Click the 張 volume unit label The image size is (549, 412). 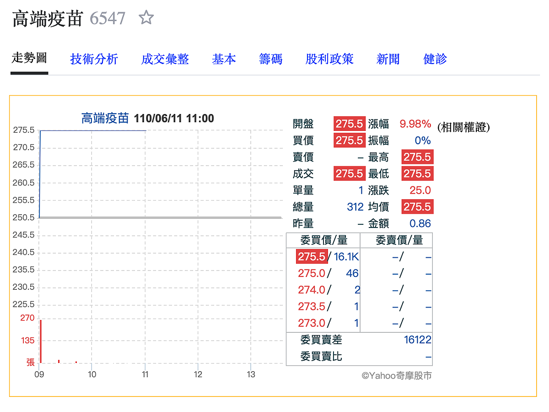[31, 362]
